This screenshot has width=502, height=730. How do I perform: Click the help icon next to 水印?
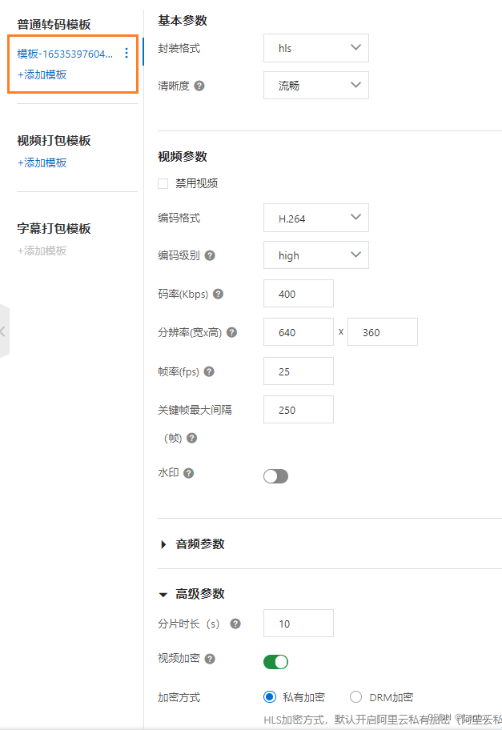189,473
